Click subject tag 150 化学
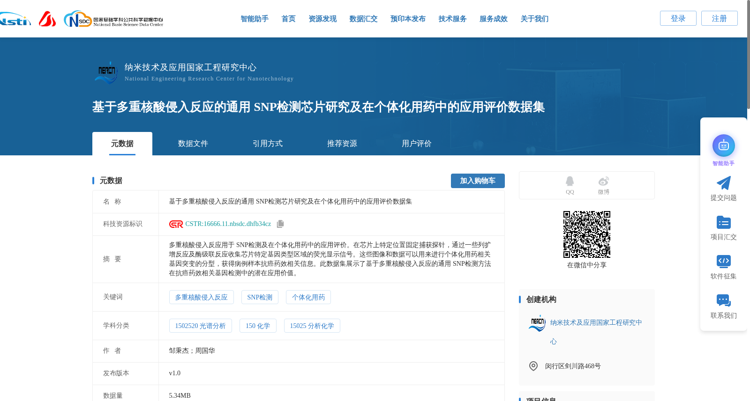 258,326
